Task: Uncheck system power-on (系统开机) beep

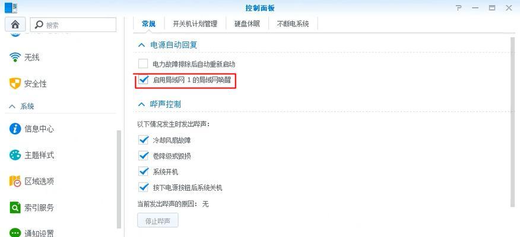Action: click(x=143, y=172)
